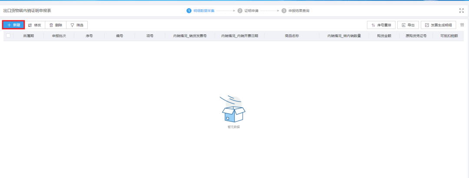Image resolution: width=469 pixels, height=178 pixels.
Task: Click the 项号 column header
Action: click(x=150, y=36)
